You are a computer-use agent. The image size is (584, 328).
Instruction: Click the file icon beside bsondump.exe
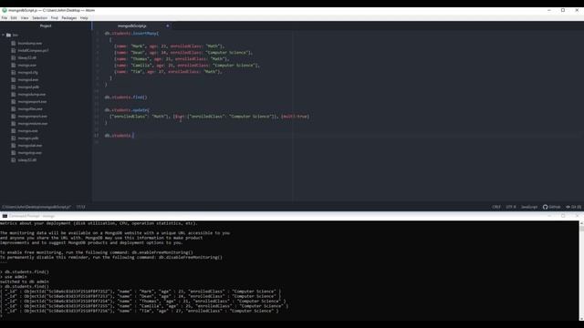(x=14, y=43)
